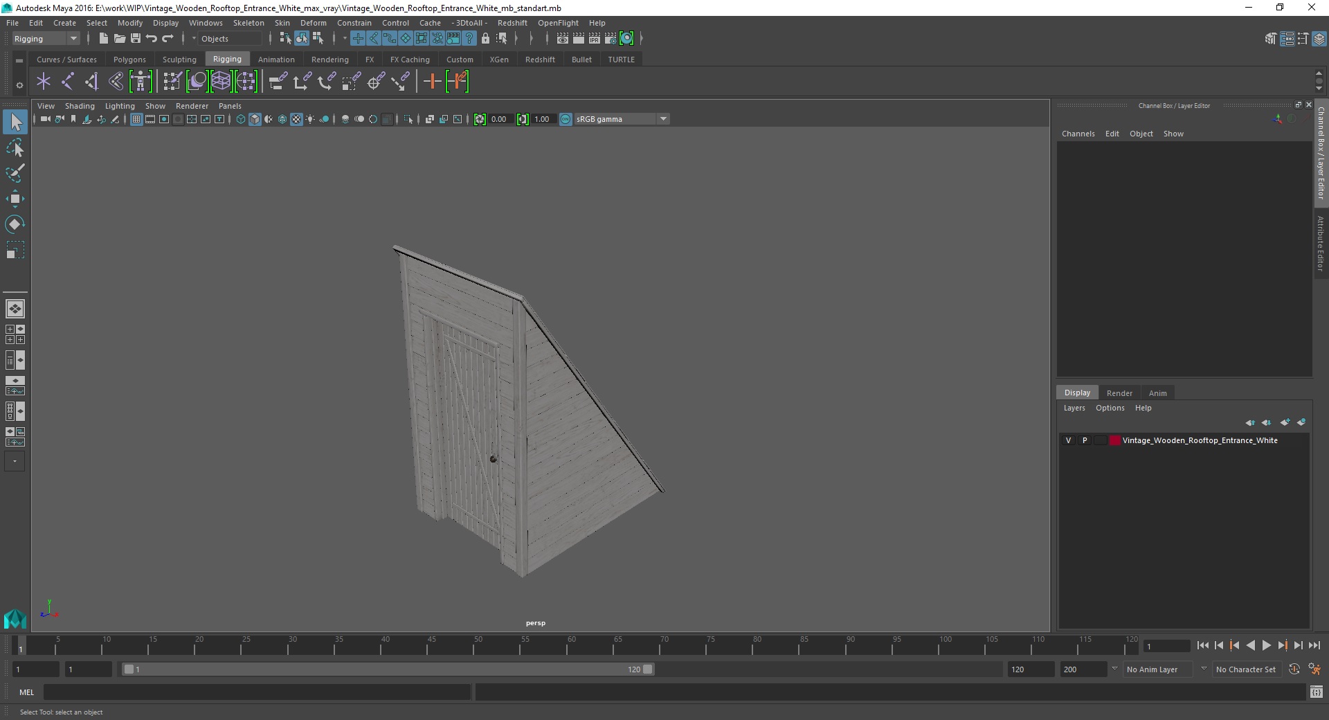Toggle the viewport grid display icon
The image size is (1329, 720).
click(x=136, y=119)
